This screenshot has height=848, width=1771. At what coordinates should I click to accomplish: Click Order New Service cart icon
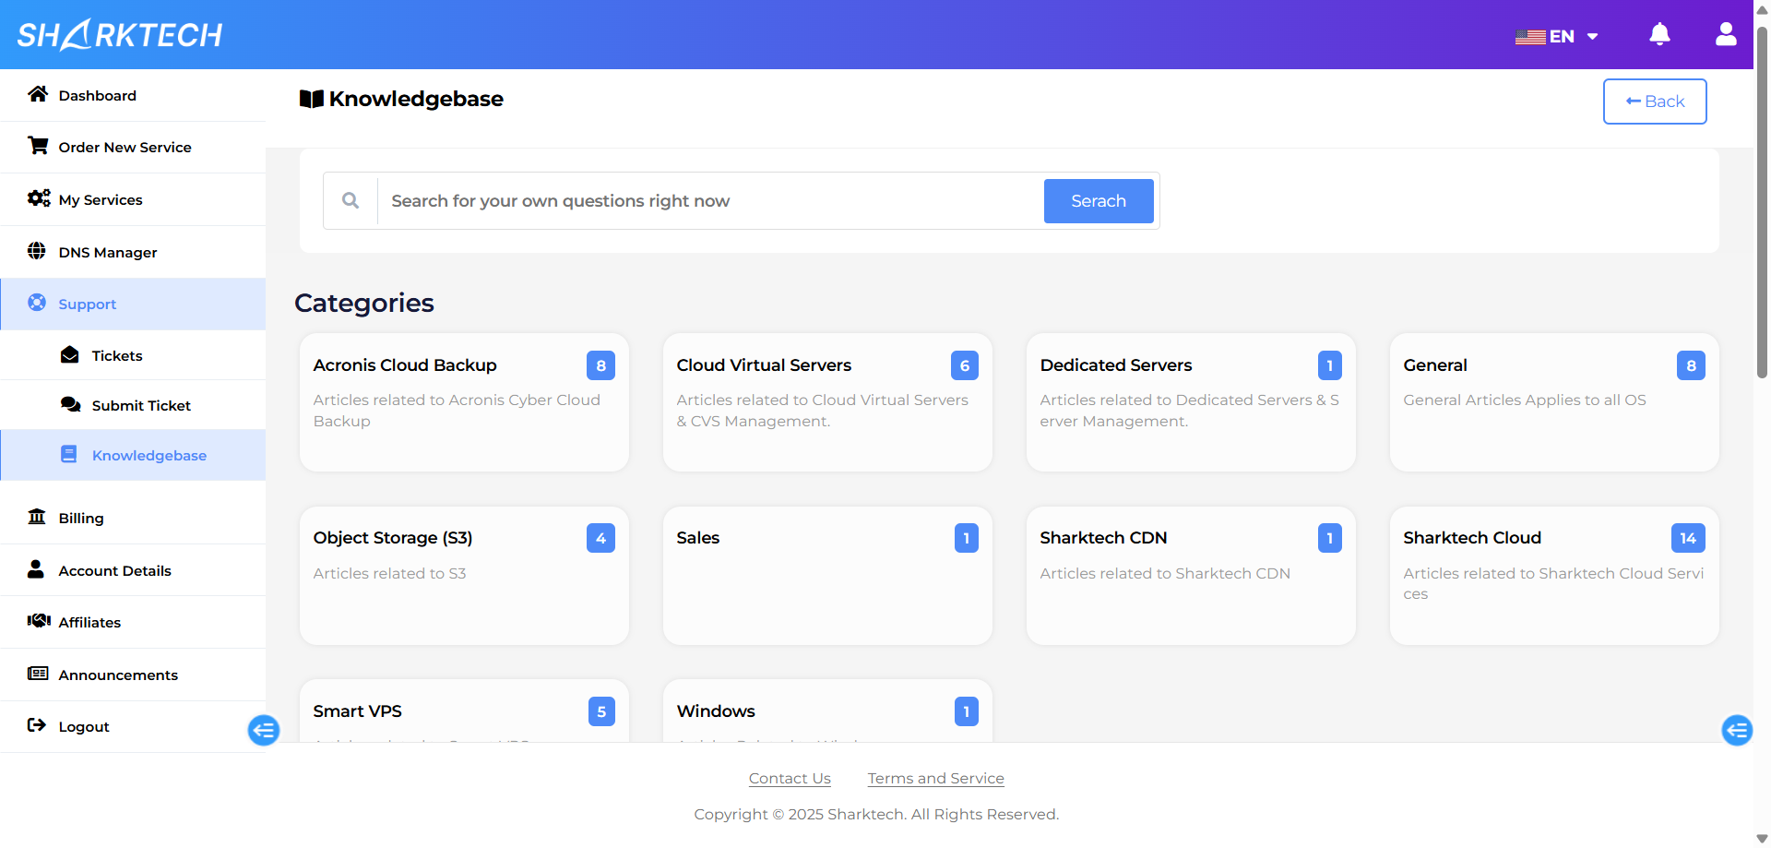coord(38,146)
